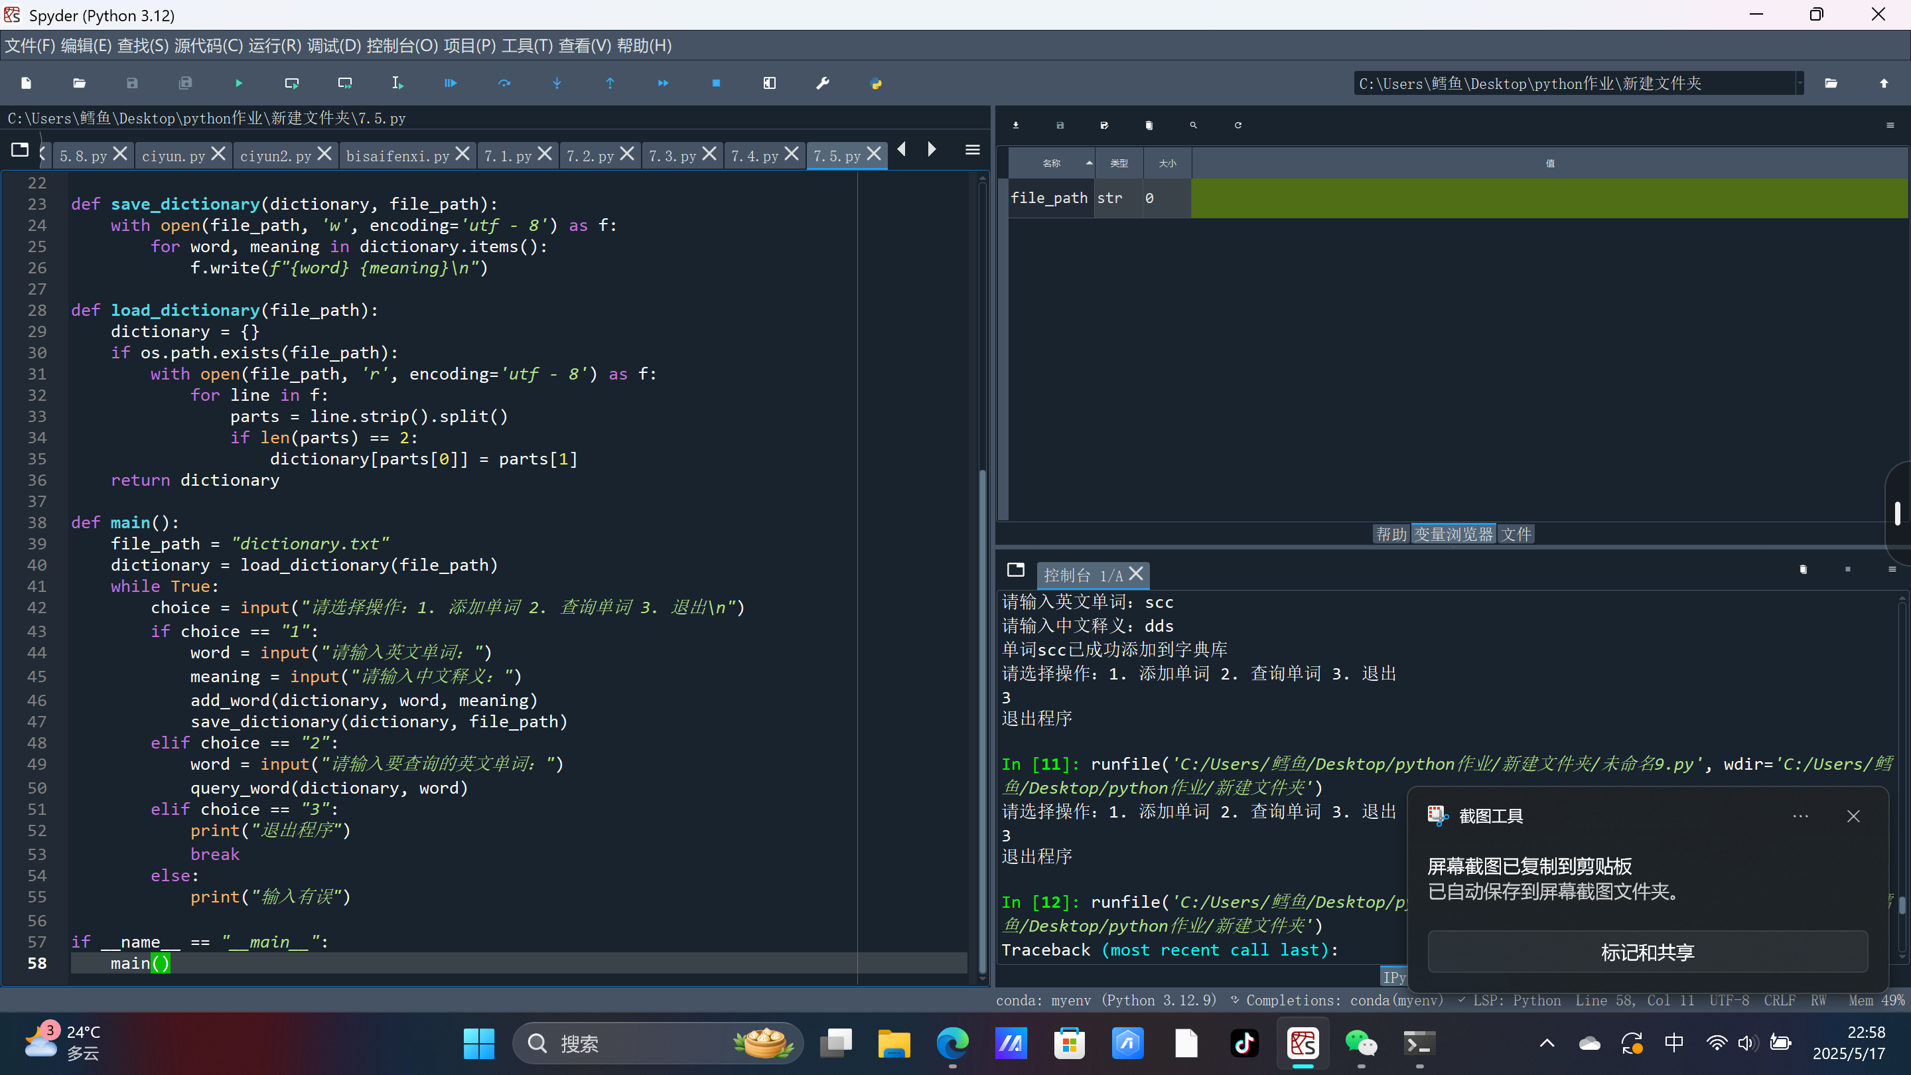The height and width of the screenshot is (1075, 1911).
Task: Open Preferences via the wrench icon
Action: point(822,83)
